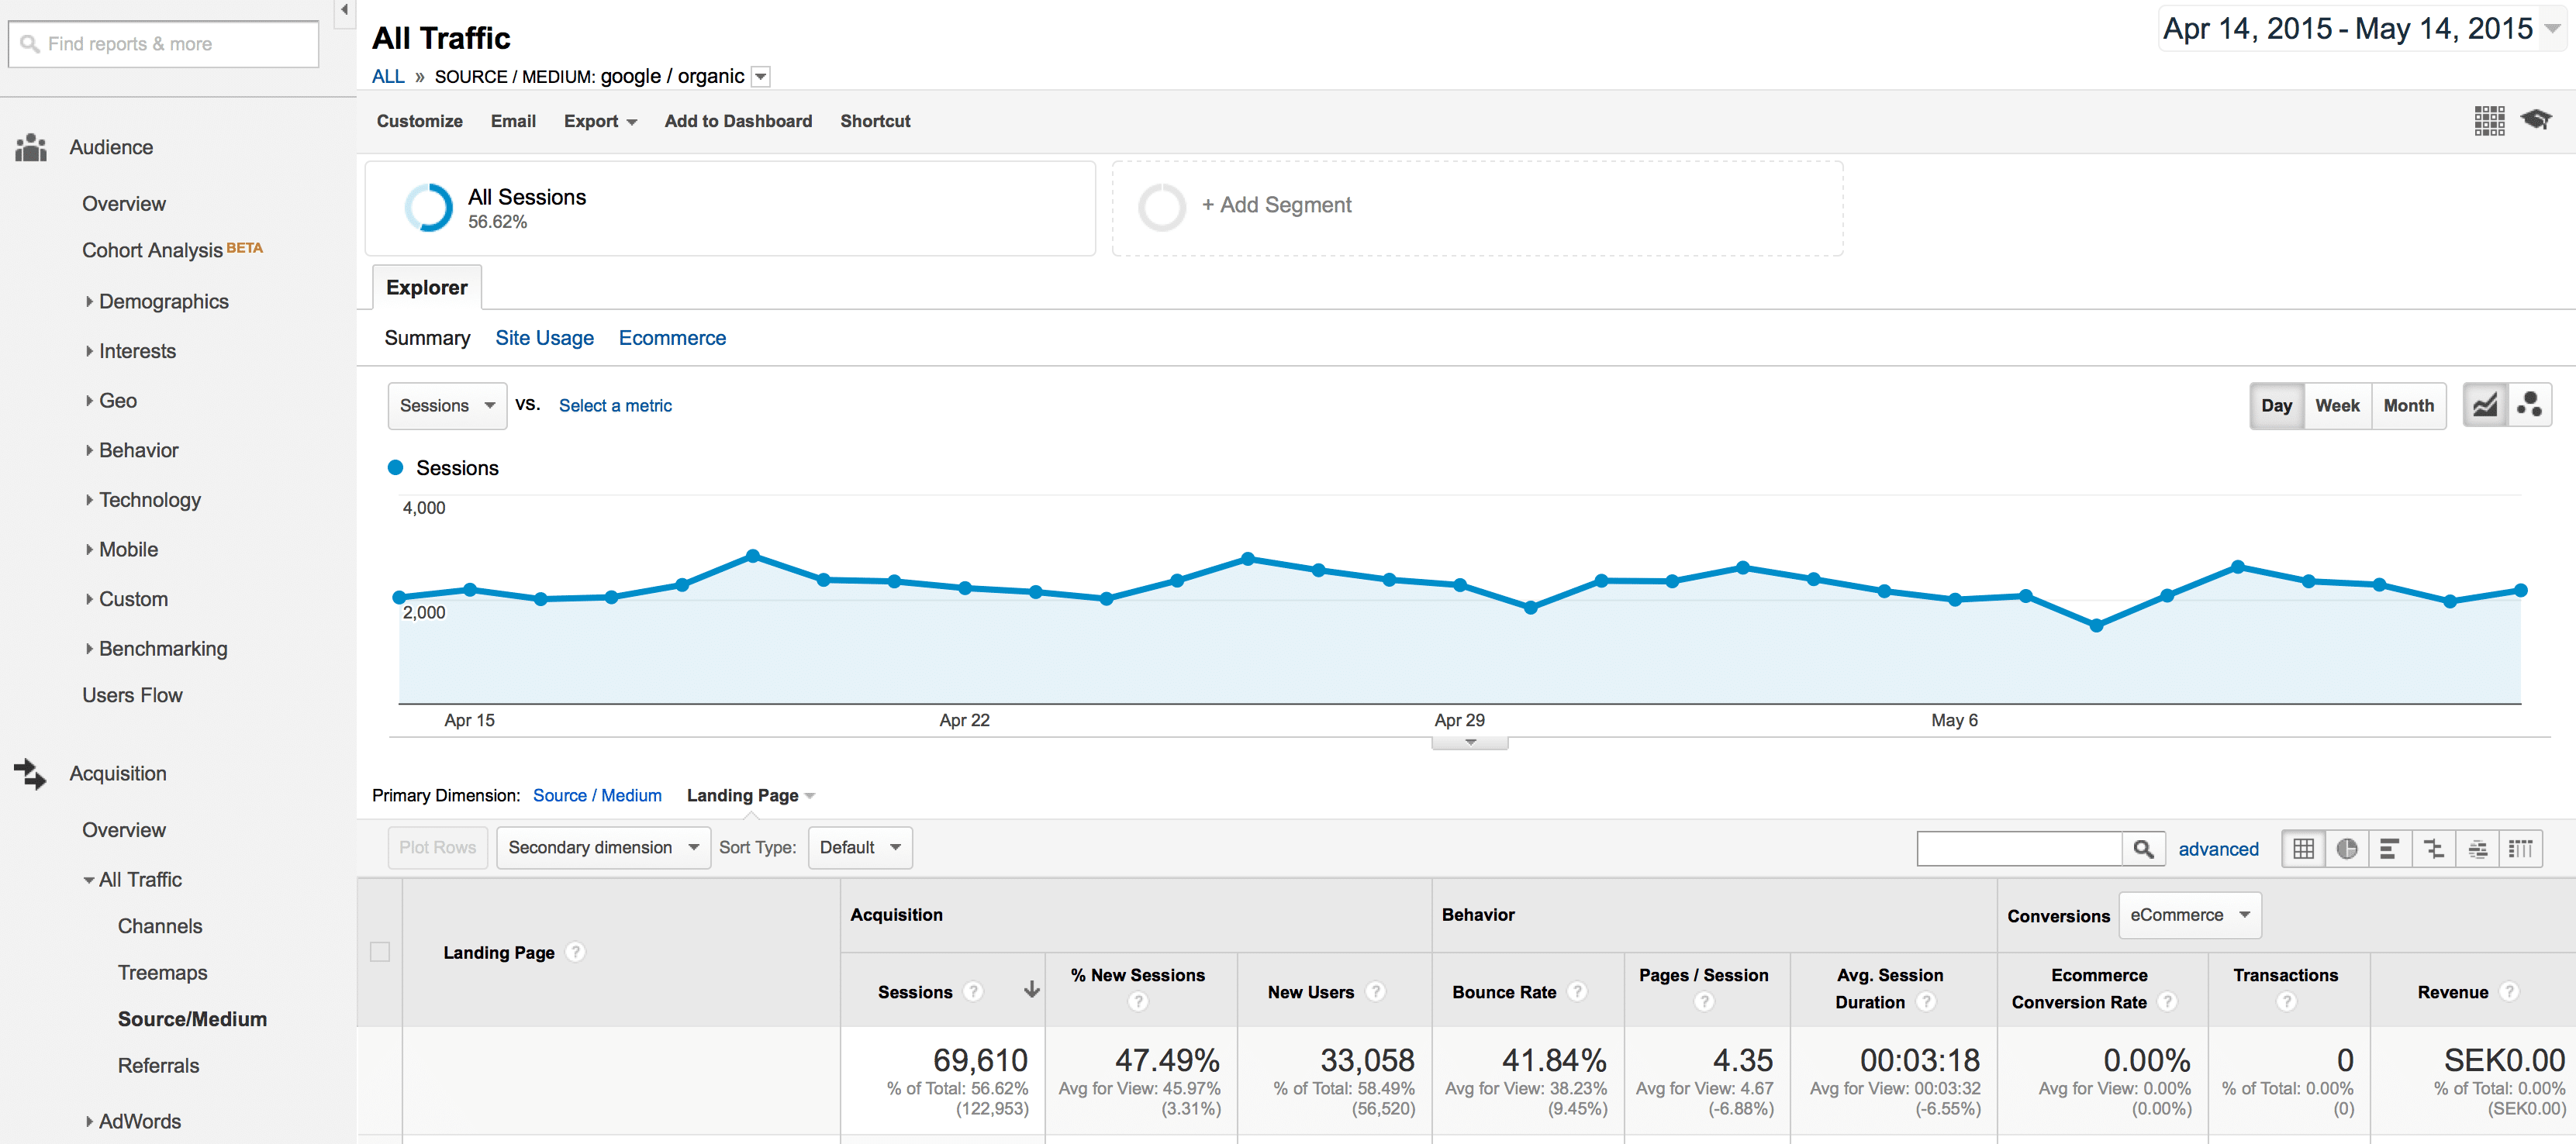Screen dimensions: 2576x1144
Task: Click Add to Dashboard
Action: [738, 121]
